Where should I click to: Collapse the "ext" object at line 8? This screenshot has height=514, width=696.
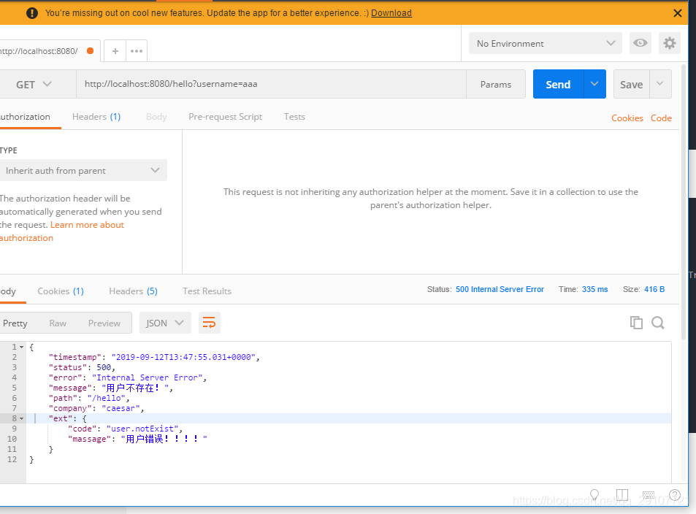(x=21, y=418)
